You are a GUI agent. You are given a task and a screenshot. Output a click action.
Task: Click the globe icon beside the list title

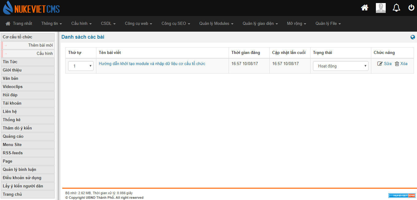tap(413, 37)
